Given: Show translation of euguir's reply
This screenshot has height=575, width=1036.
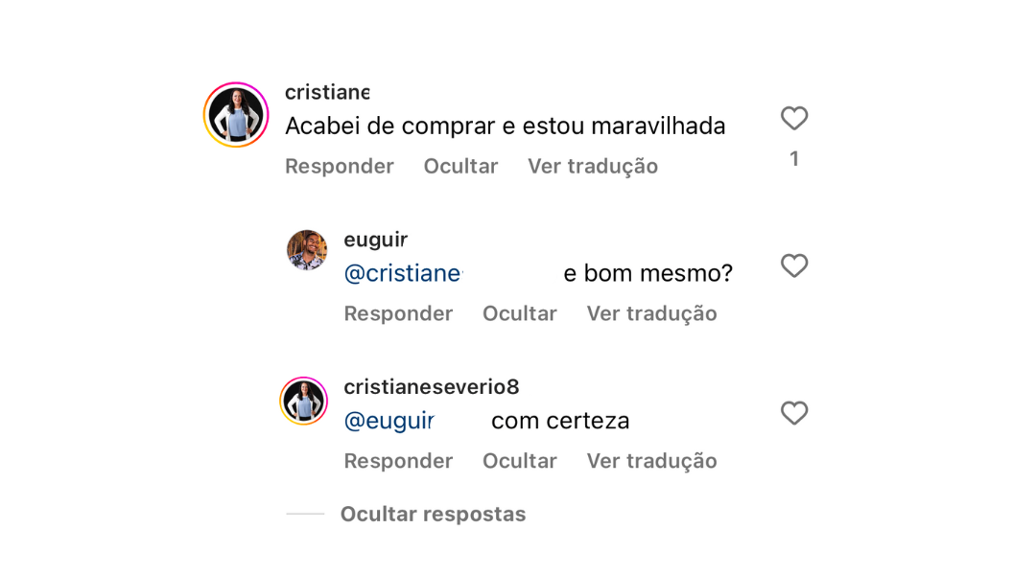Looking at the screenshot, I should [x=651, y=312].
